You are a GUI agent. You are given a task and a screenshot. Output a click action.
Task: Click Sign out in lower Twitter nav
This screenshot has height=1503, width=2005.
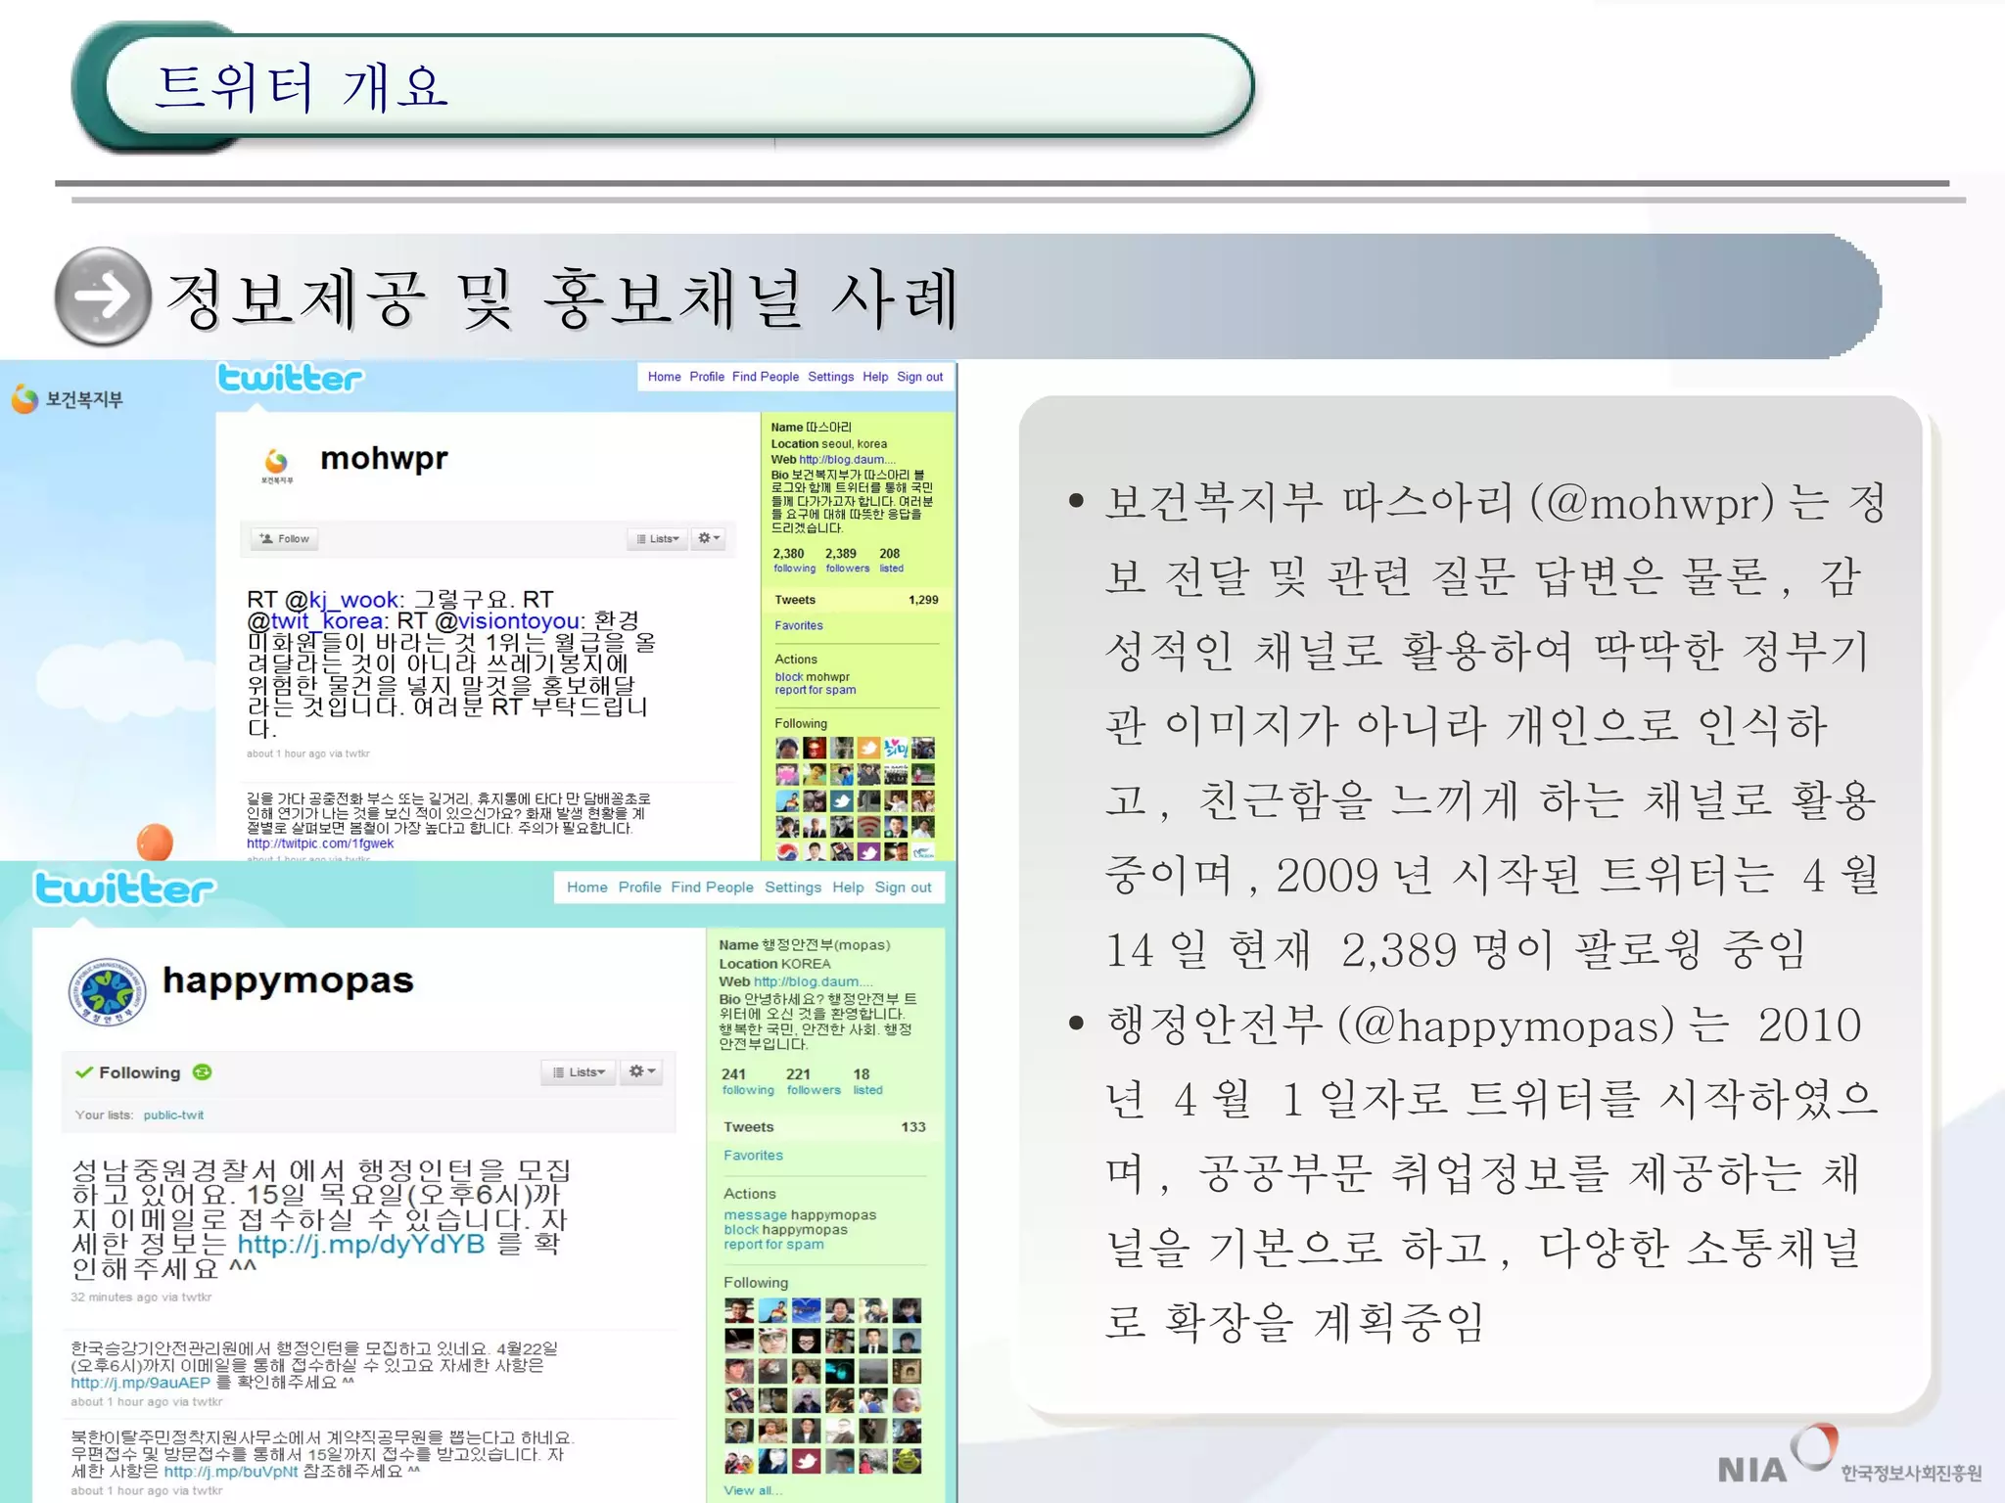(903, 888)
